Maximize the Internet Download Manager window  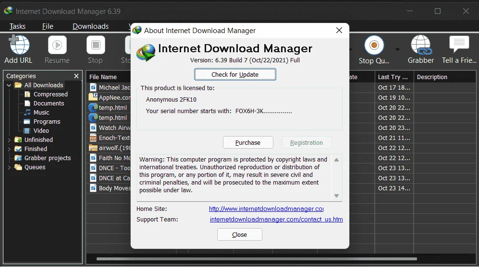click(438, 12)
